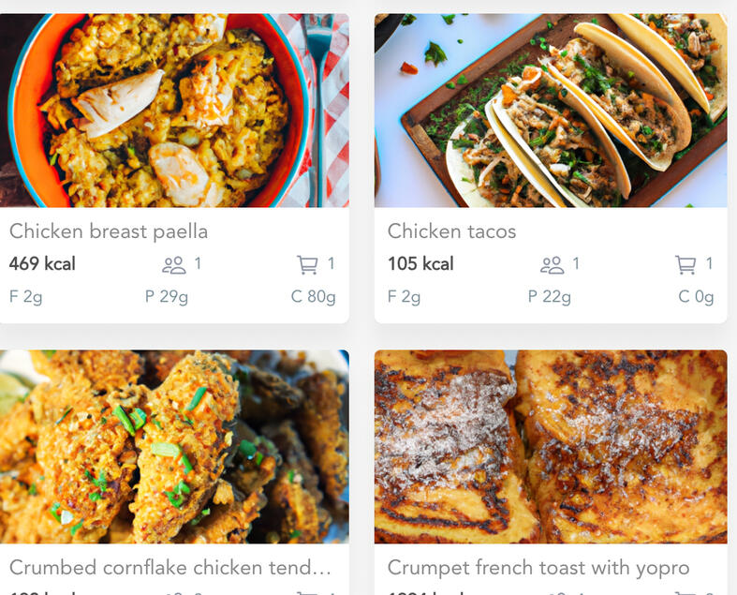The width and height of the screenshot is (737, 595).
Task: Click the P 29g protein label
Action: (x=166, y=297)
